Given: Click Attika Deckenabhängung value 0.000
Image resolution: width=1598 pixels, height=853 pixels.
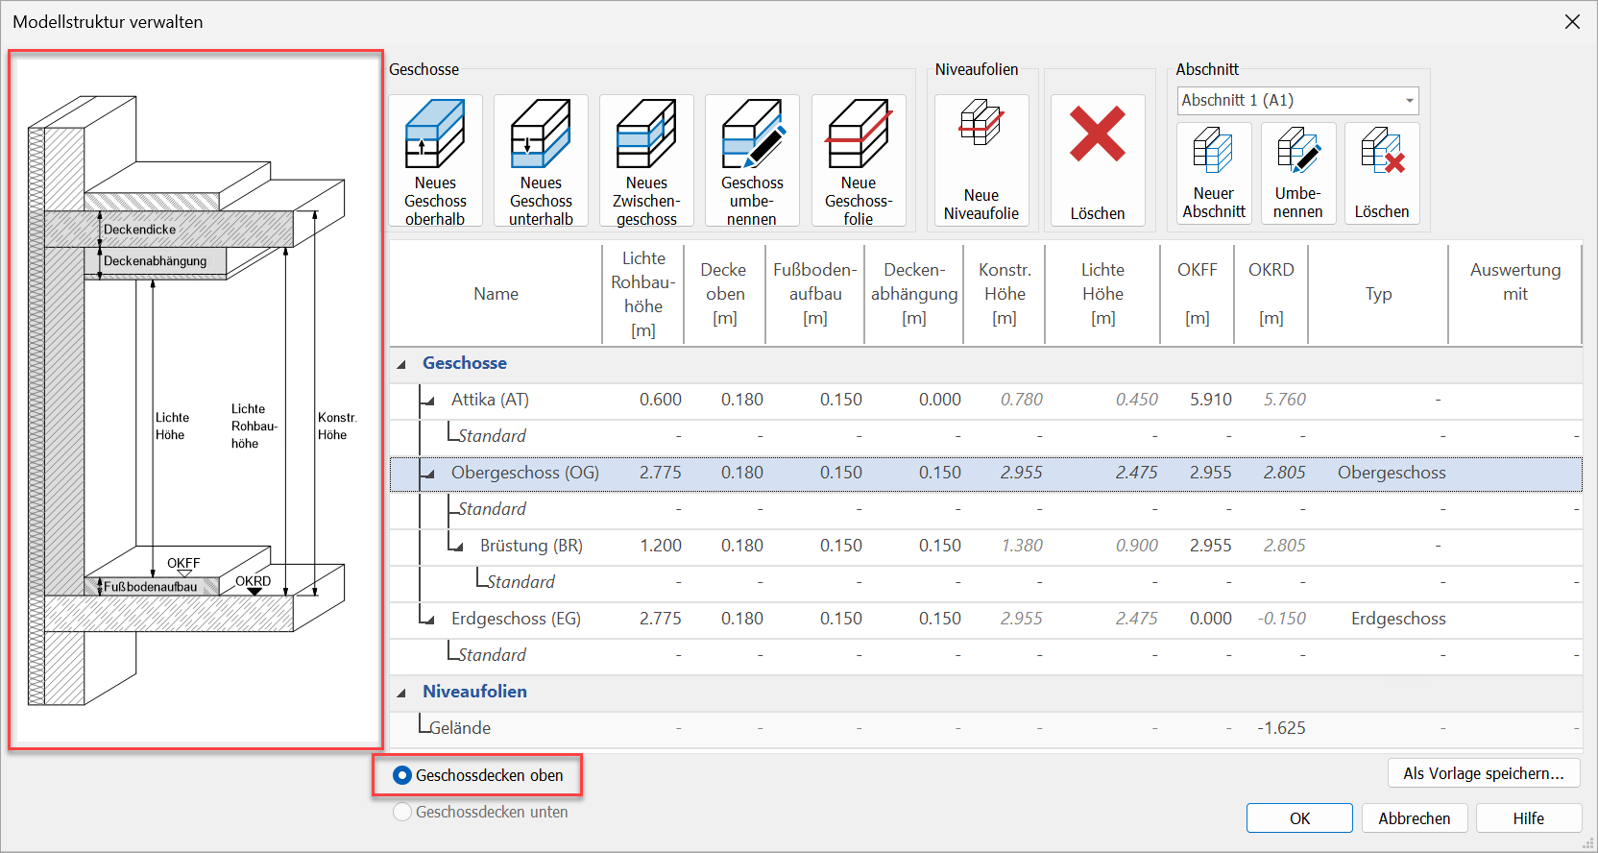Looking at the screenshot, I should pos(940,400).
